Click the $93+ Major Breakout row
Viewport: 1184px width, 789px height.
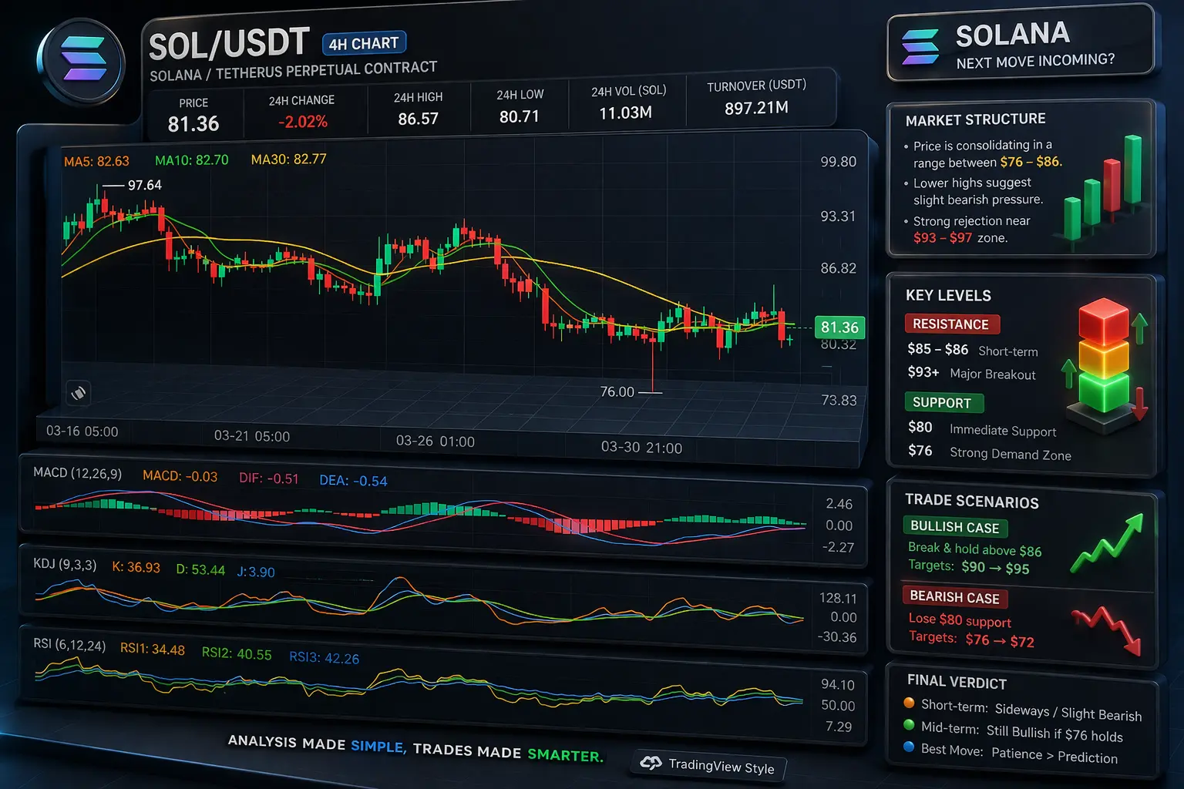coord(972,373)
